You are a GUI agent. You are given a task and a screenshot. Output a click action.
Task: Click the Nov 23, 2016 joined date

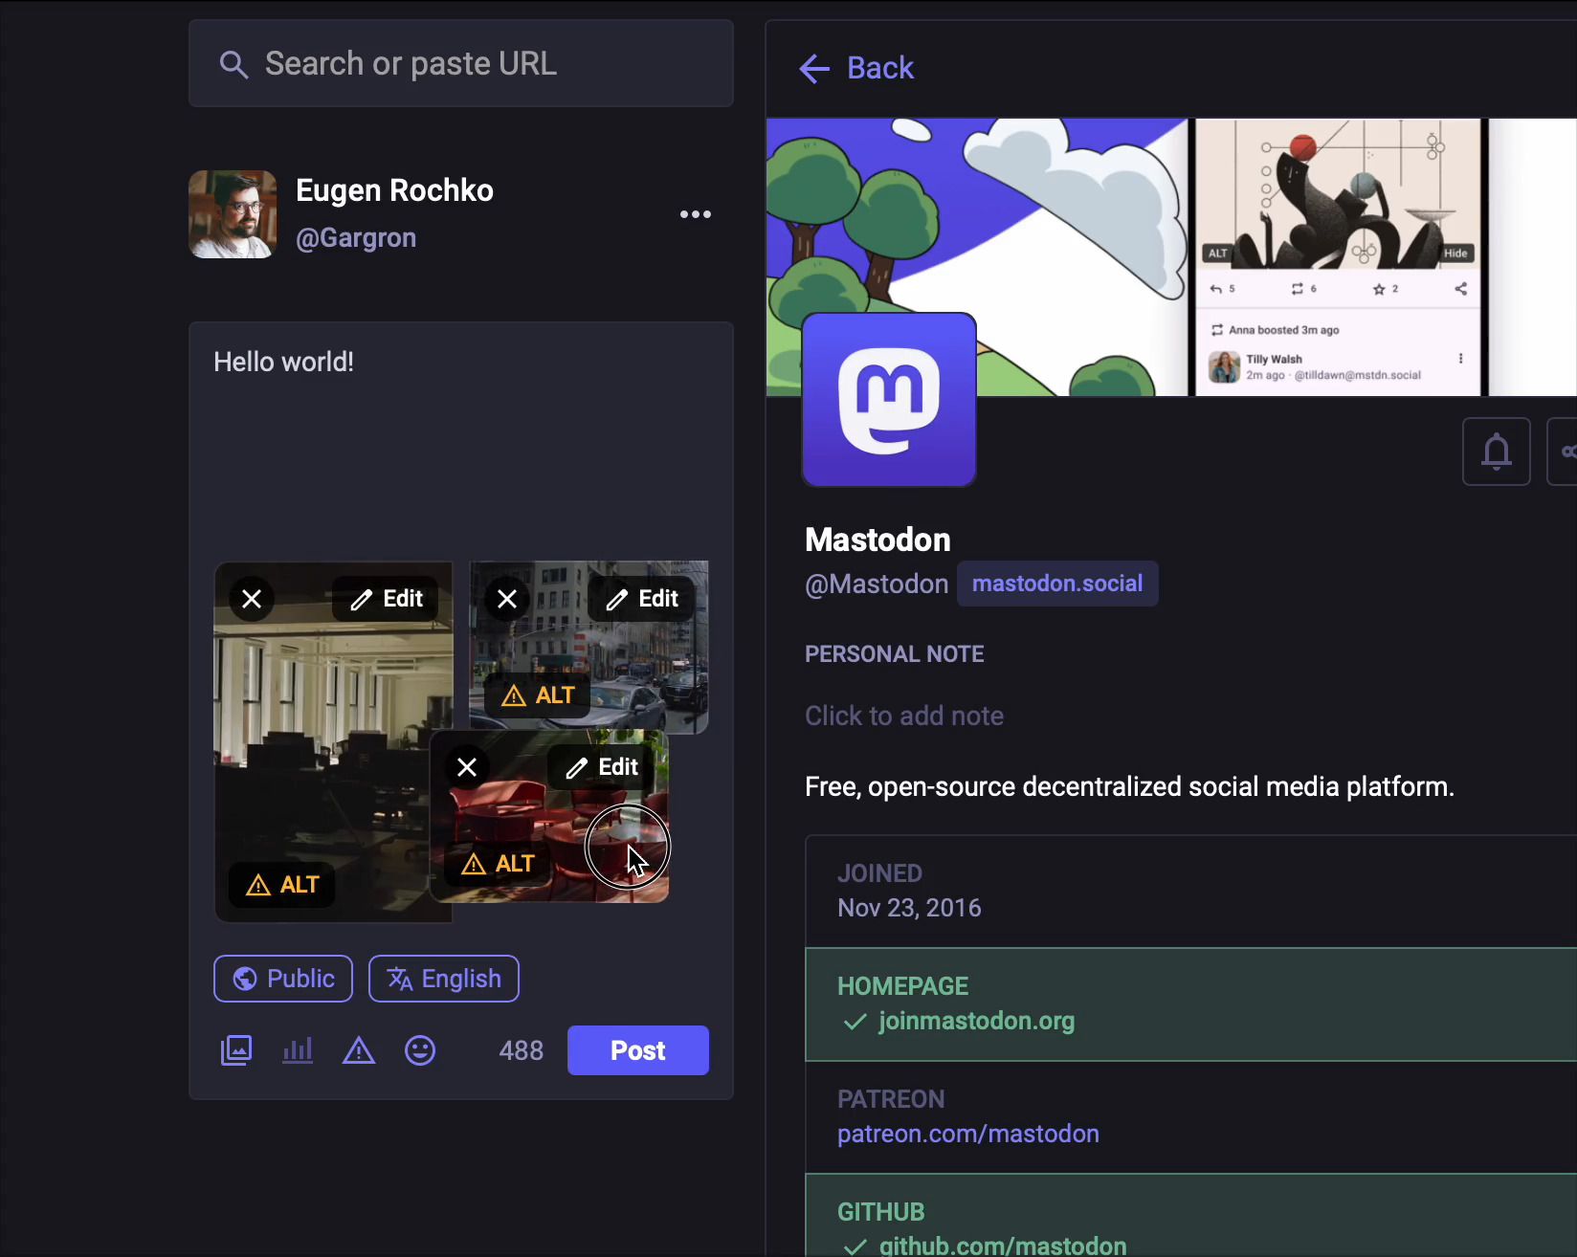click(x=909, y=908)
